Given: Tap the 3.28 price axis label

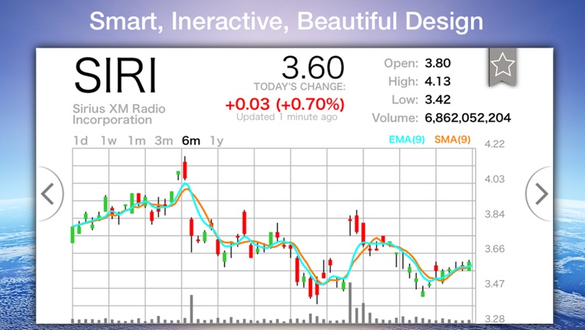Looking at the screenshot, I should coord(495,319).
